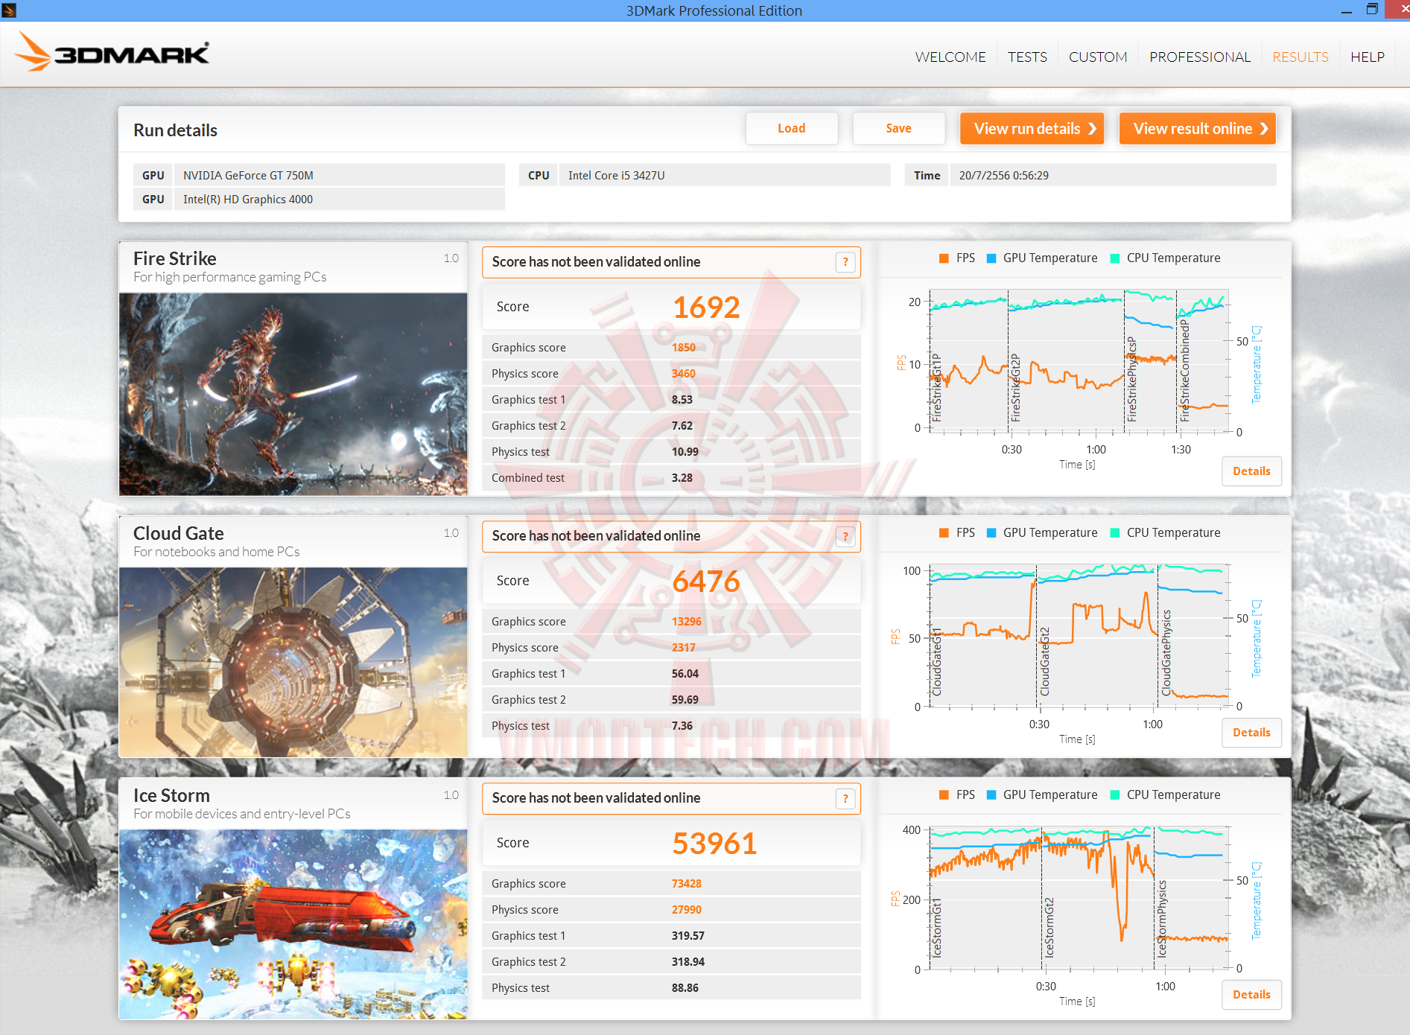Click Ice Storm physics score 27990
Viewport: 1410px width, 1035px height.
pyautogui.click(x=687, y=910)
